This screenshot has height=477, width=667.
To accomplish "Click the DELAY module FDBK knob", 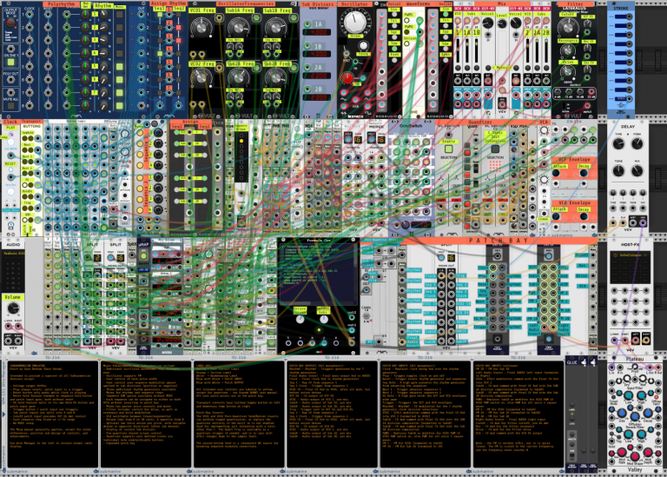I will [x=637, y=143].
